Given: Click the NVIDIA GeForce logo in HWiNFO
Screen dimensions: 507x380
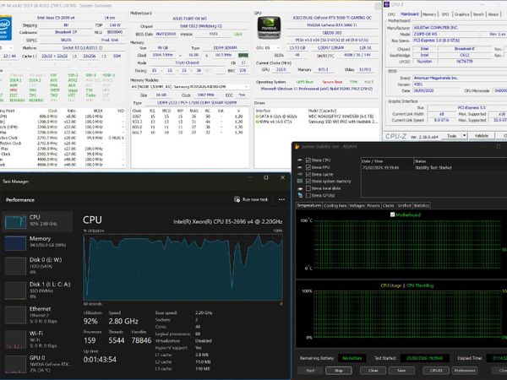Looking at the screenshot, I should pyautogui.click(x=269, y=28).
